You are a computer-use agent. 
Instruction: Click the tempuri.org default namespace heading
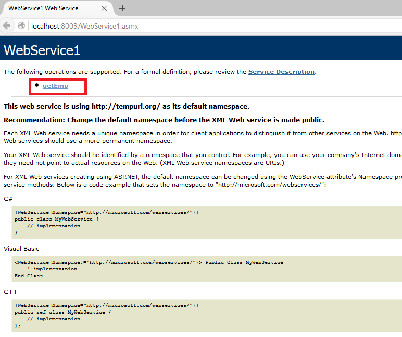coord(127,107)
